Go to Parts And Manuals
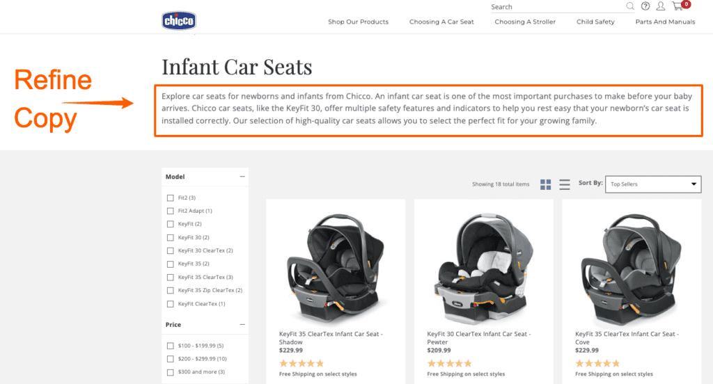 click(x=665, y=22)
